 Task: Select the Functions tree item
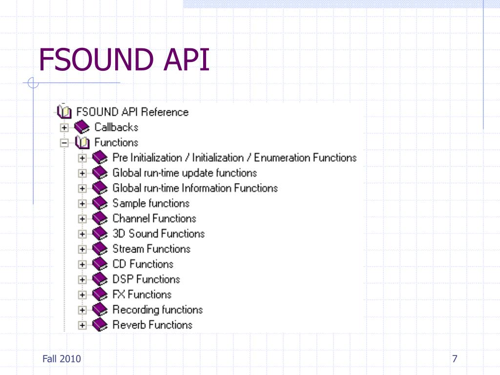pos(116,142)
